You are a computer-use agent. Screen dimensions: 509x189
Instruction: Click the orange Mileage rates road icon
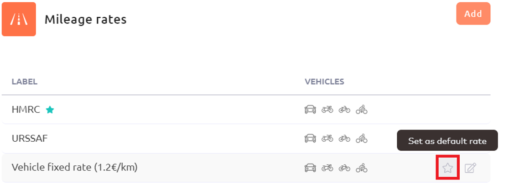pyautogui.click(x=19, y=19)
